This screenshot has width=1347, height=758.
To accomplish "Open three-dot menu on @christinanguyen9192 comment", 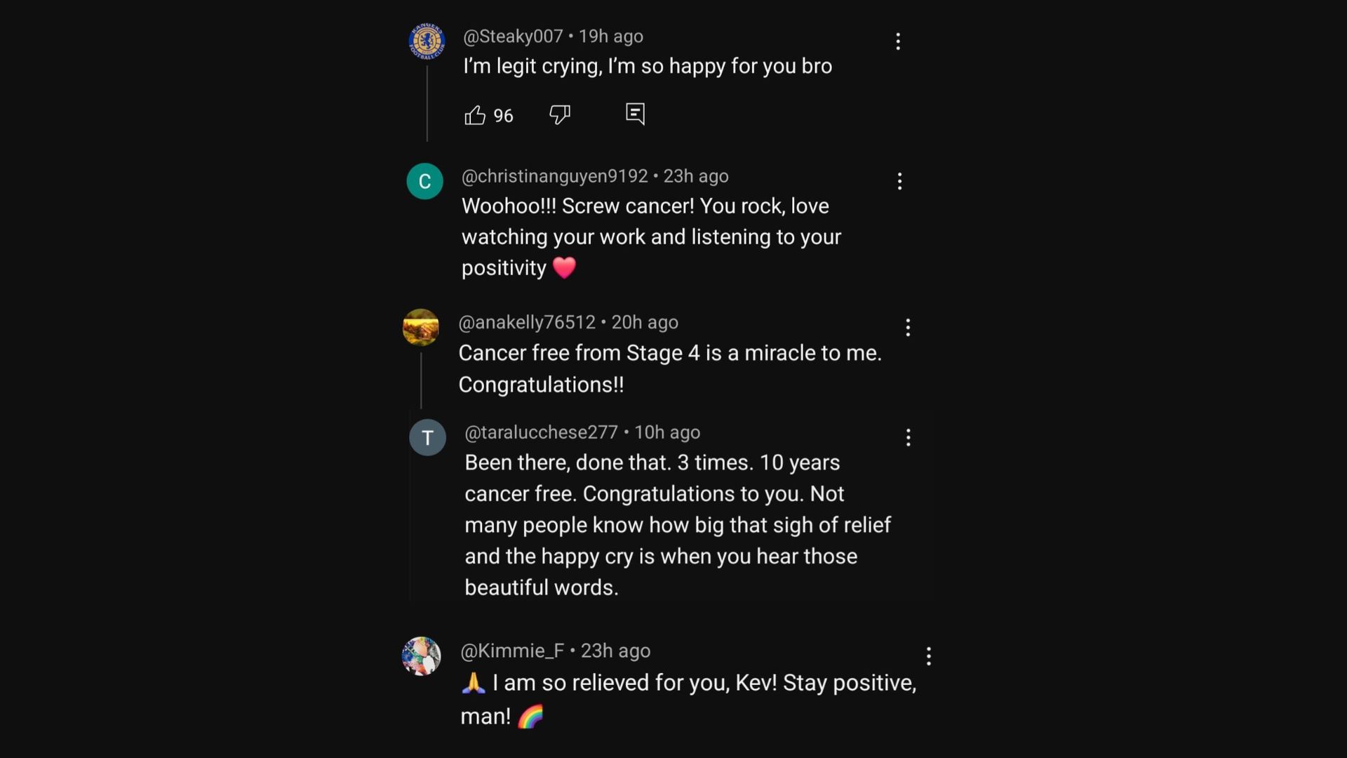I will click(x=899, y=182).
